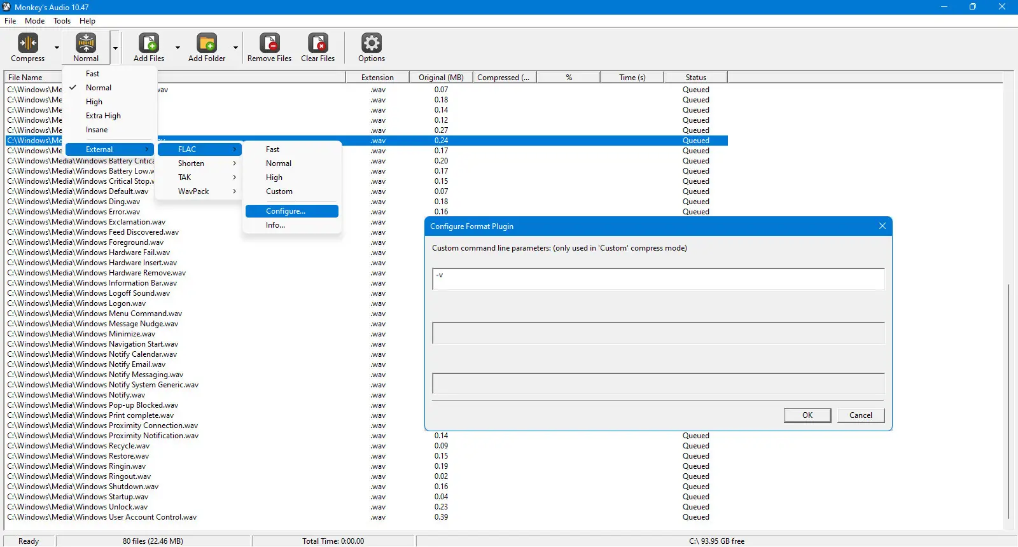Select Windows Recycle.wav in the list
The image size is (1018, 547).
(78, 446)
